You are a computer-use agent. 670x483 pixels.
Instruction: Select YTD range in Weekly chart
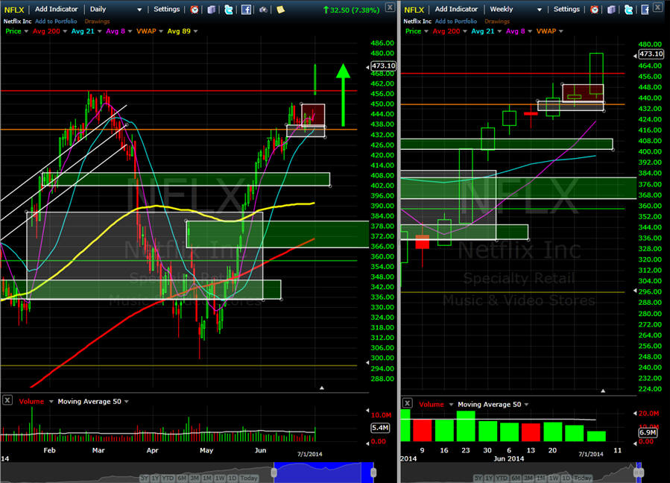(501, 478)
